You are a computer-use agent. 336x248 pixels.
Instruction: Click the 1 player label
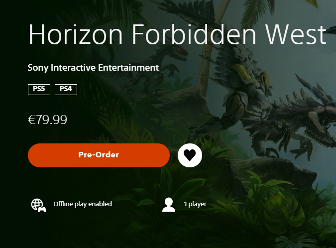pyautogui.click(x=195, y=204)
